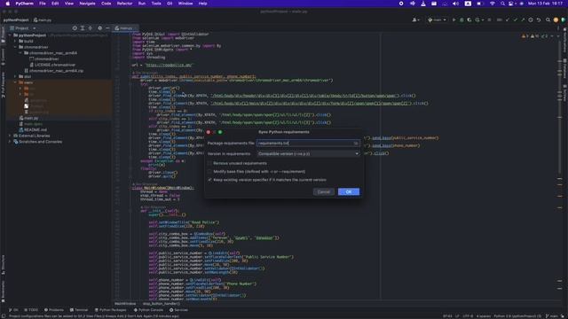Click the Python interpreter in the status bar
Screen dimensions: 568x319
click(x=517, y=316)
